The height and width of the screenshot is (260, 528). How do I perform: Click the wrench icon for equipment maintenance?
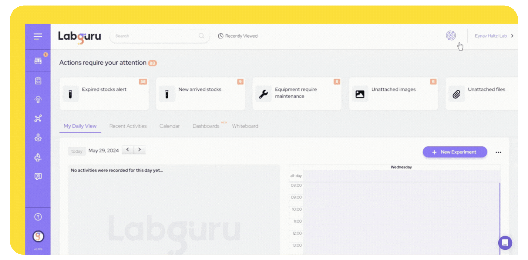tap(264, 94)
